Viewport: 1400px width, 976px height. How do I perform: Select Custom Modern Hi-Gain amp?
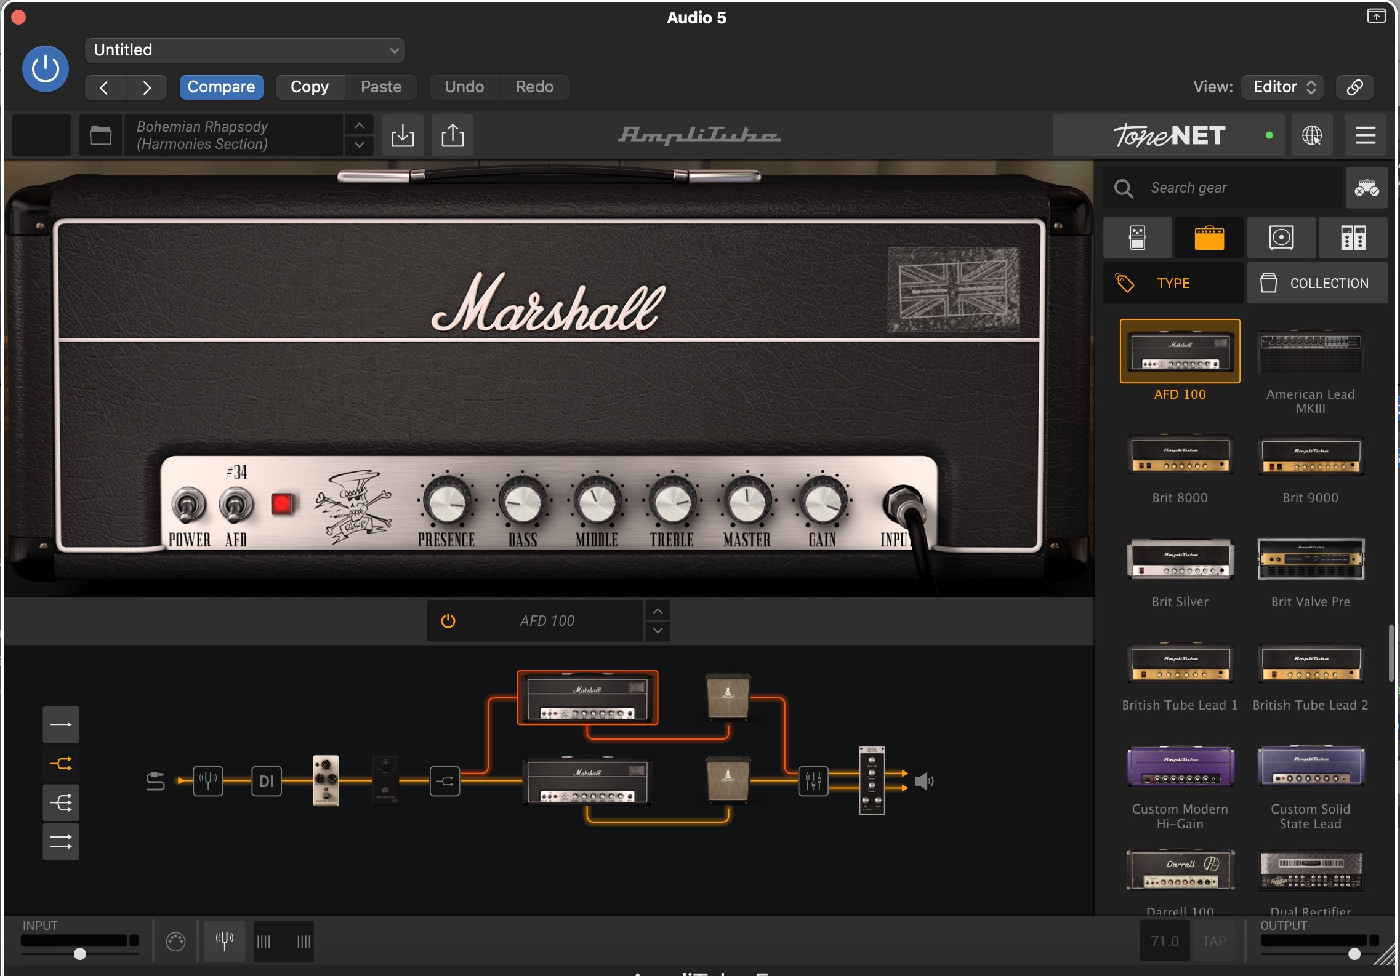point(1180,767)
